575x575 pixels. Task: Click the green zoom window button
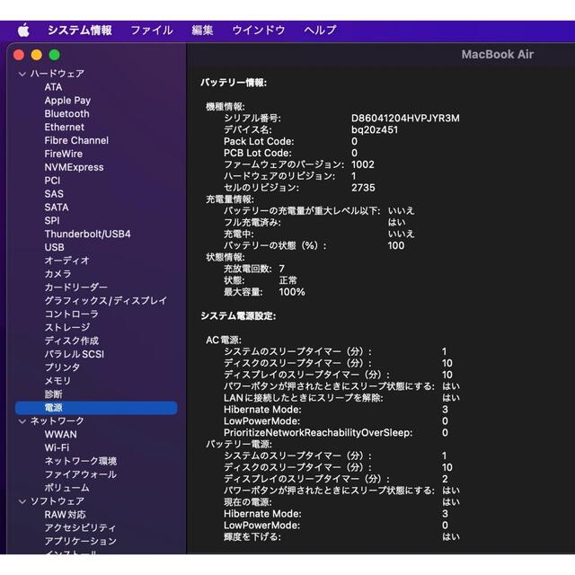click(55, 55)
